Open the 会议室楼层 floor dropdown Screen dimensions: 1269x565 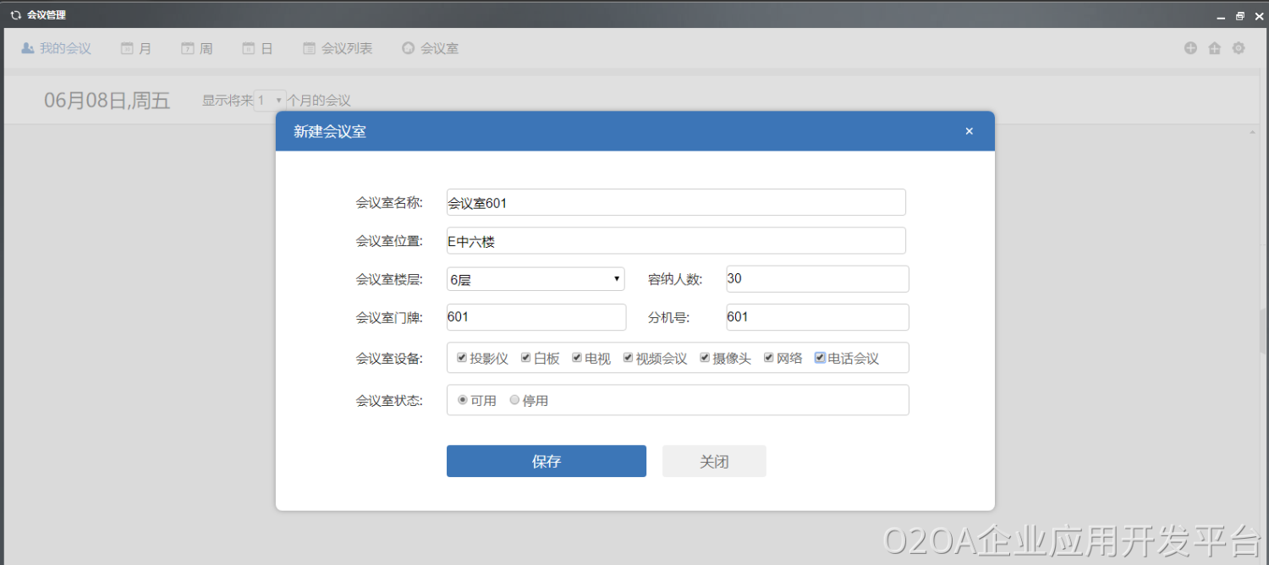(536, 279)
